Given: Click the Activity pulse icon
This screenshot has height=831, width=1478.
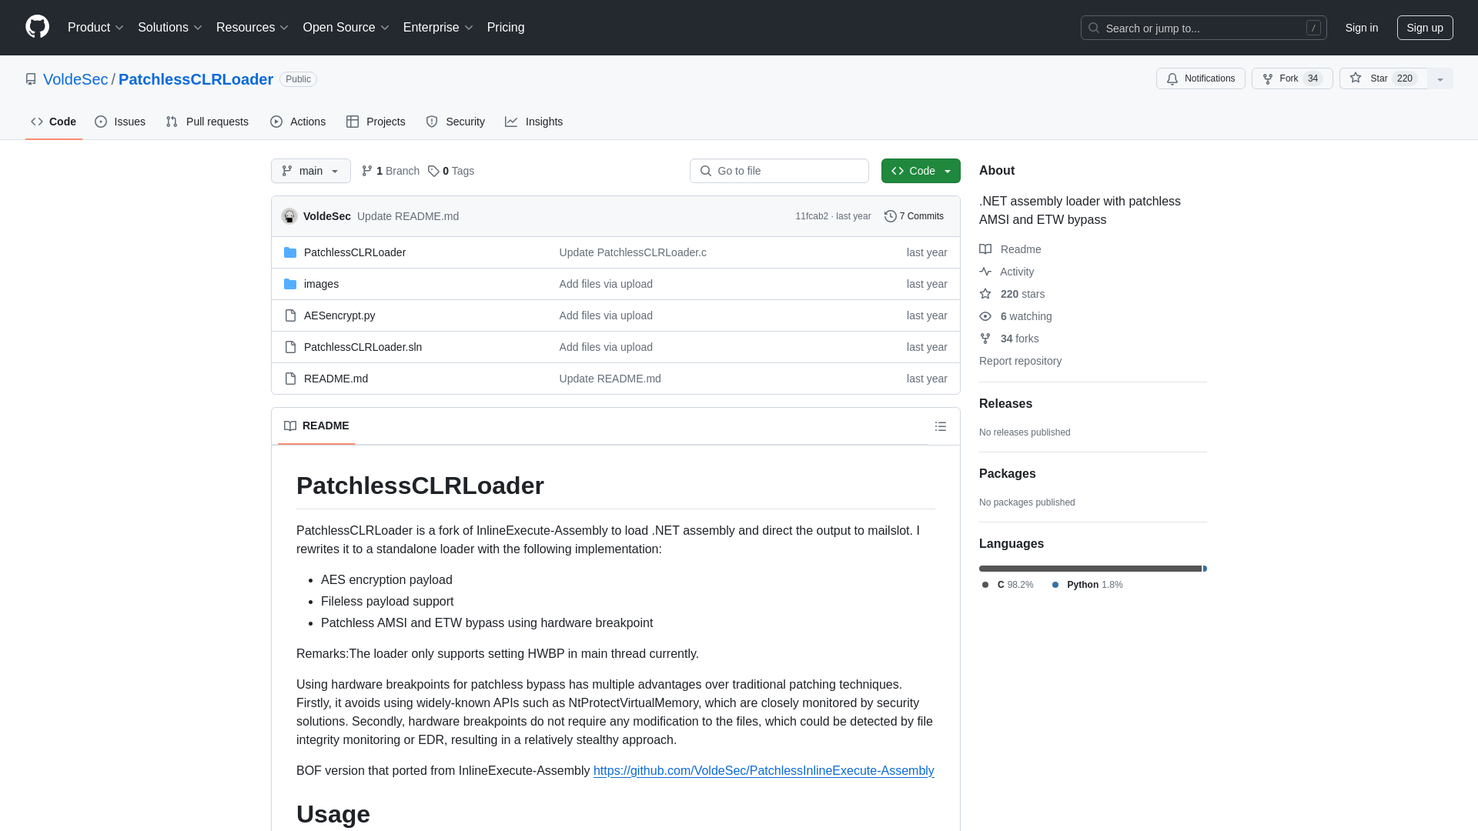Looking at the screenshot, I should (985, 272).
